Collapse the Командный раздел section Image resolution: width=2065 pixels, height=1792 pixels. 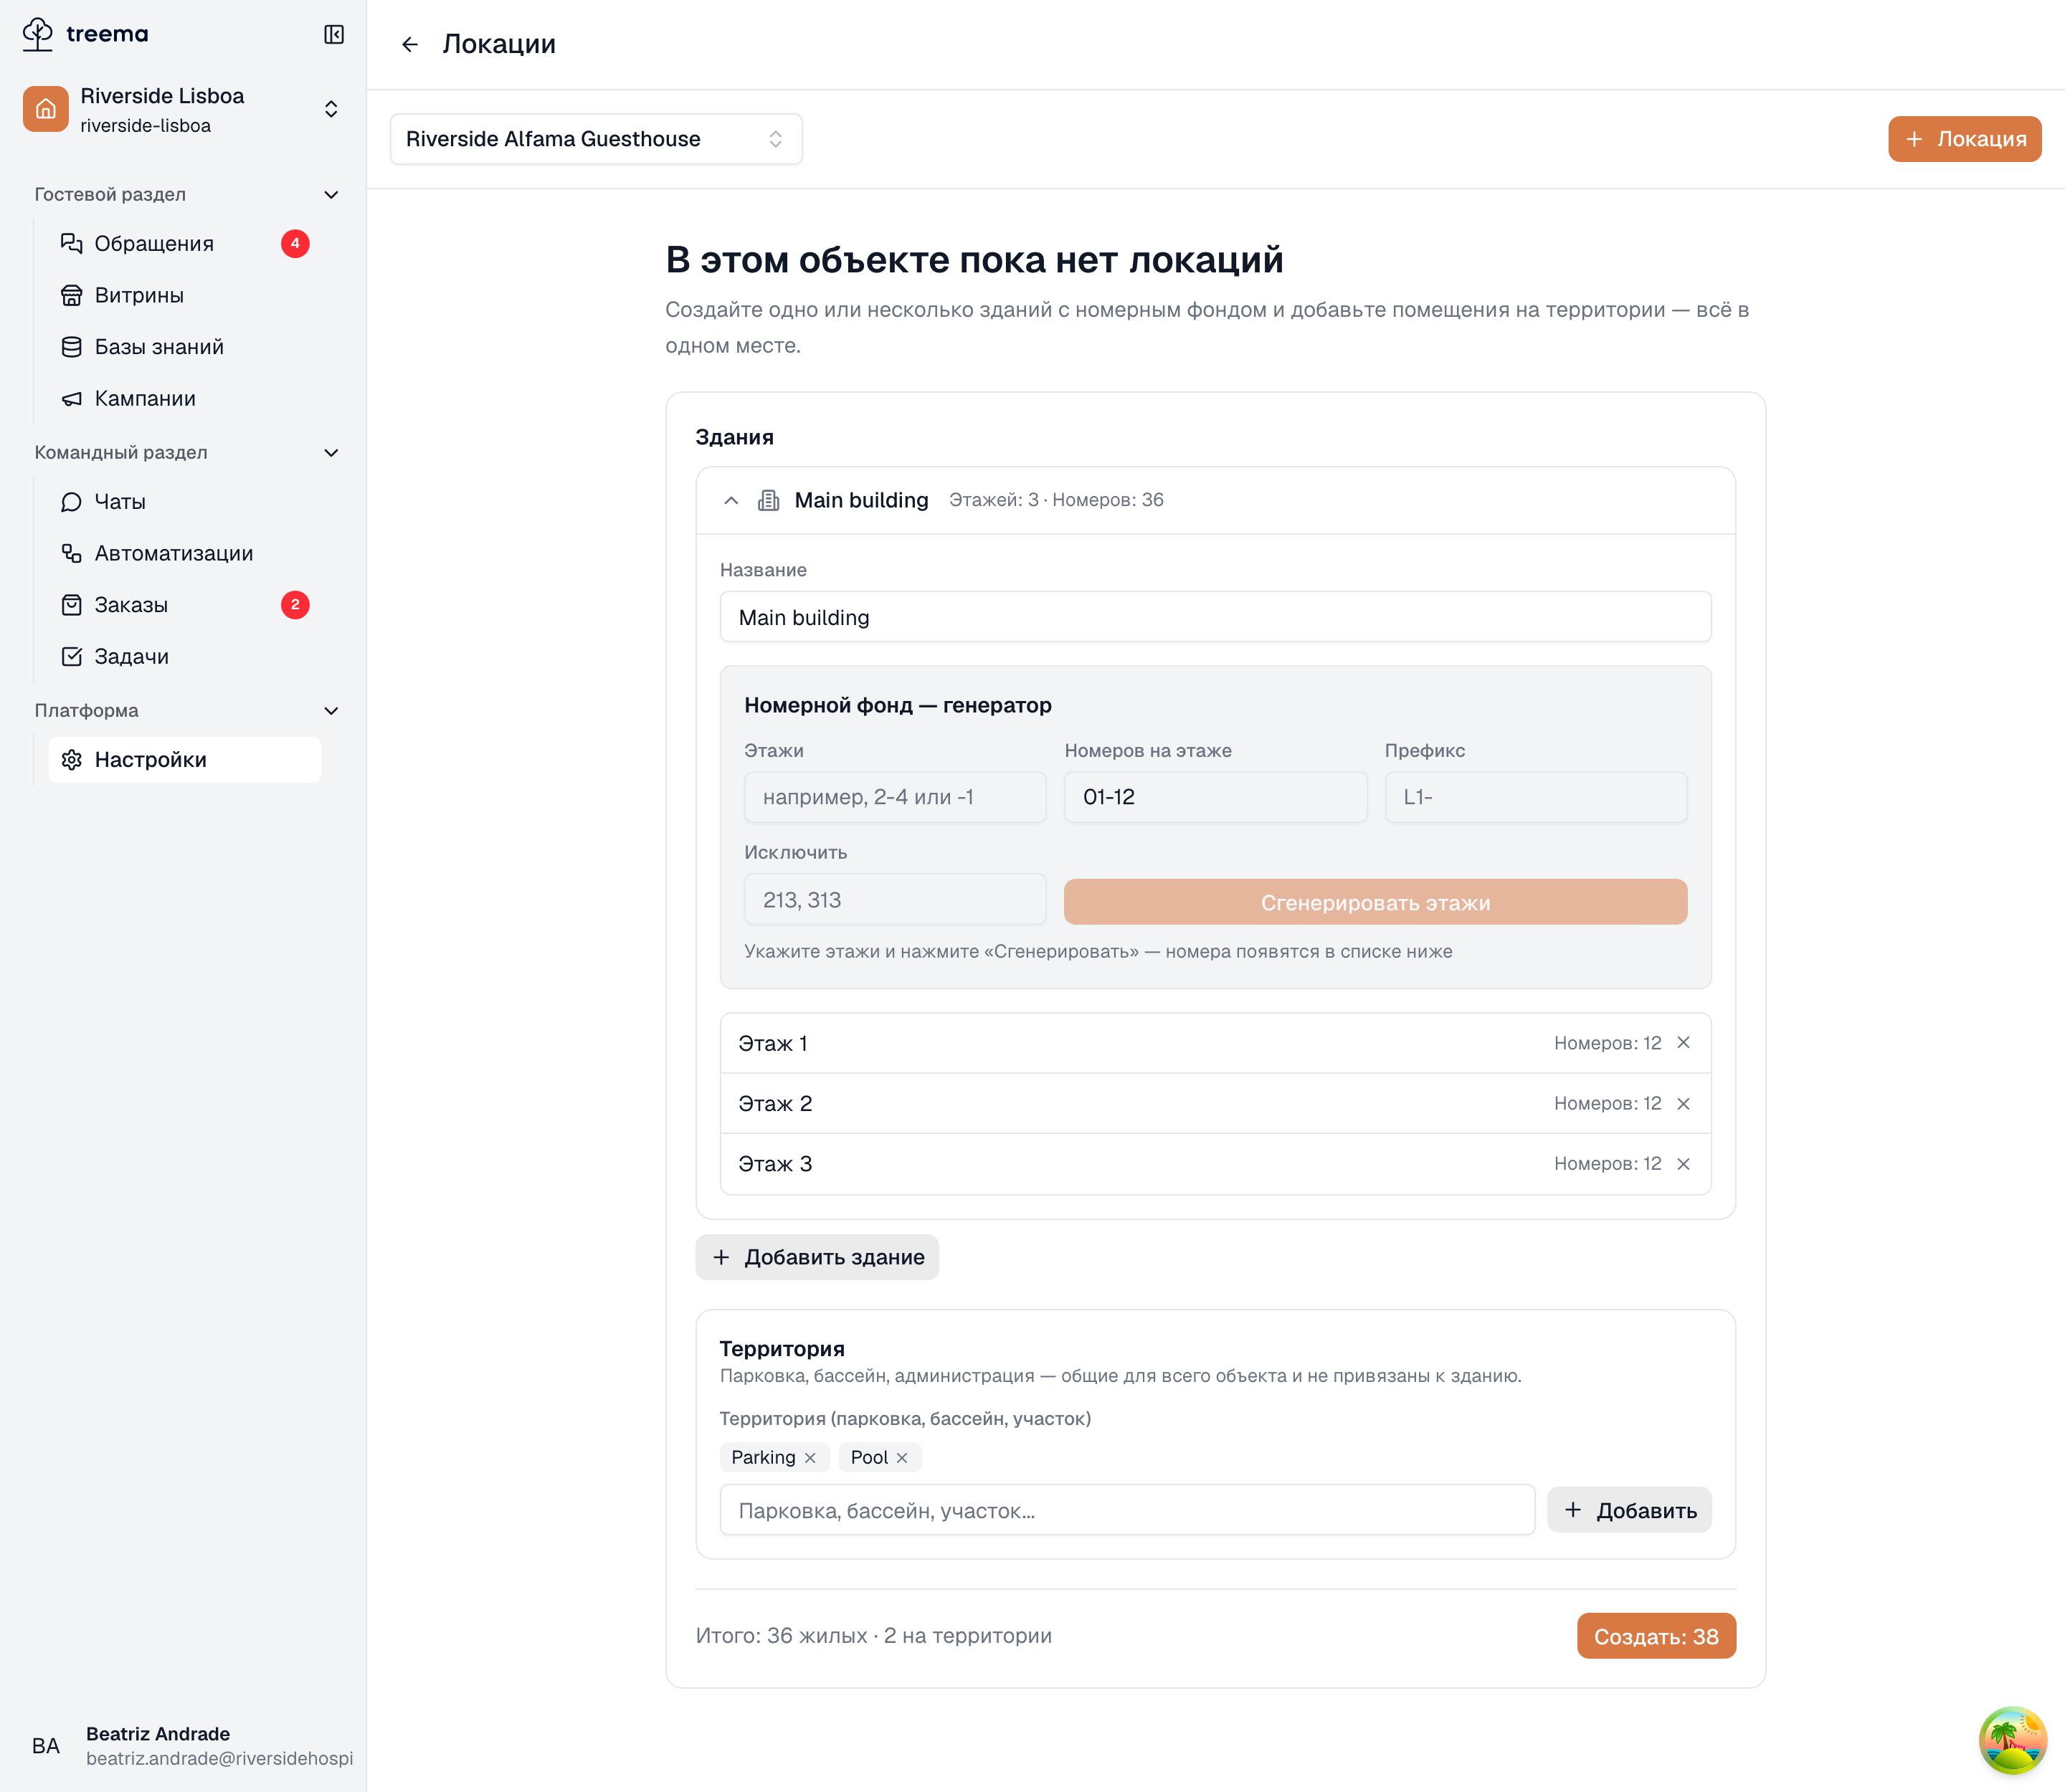(331, 453)
